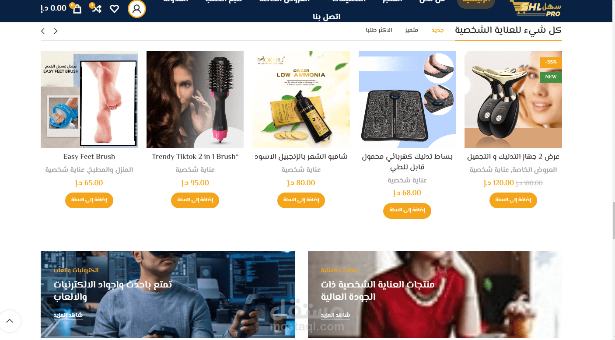The image size is (615, 340).
Task: Go to previous products with left chevron
Action: tap(43, 31)
